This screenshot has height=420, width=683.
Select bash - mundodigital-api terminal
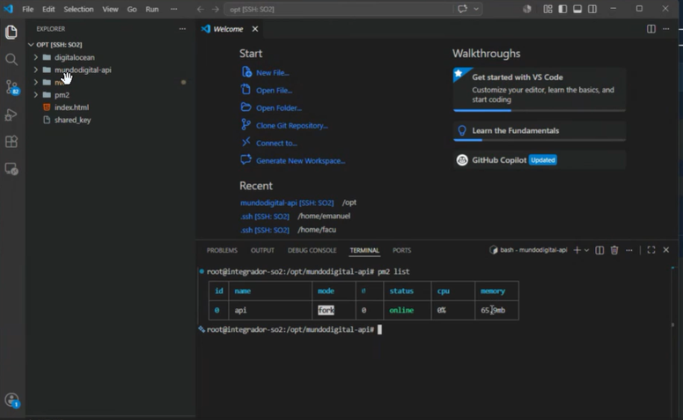[529, 250]
